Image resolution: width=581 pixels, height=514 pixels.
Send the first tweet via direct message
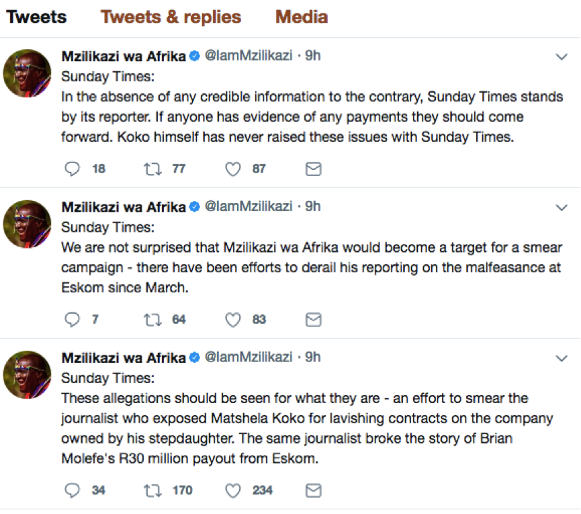(x=313, y=169)
